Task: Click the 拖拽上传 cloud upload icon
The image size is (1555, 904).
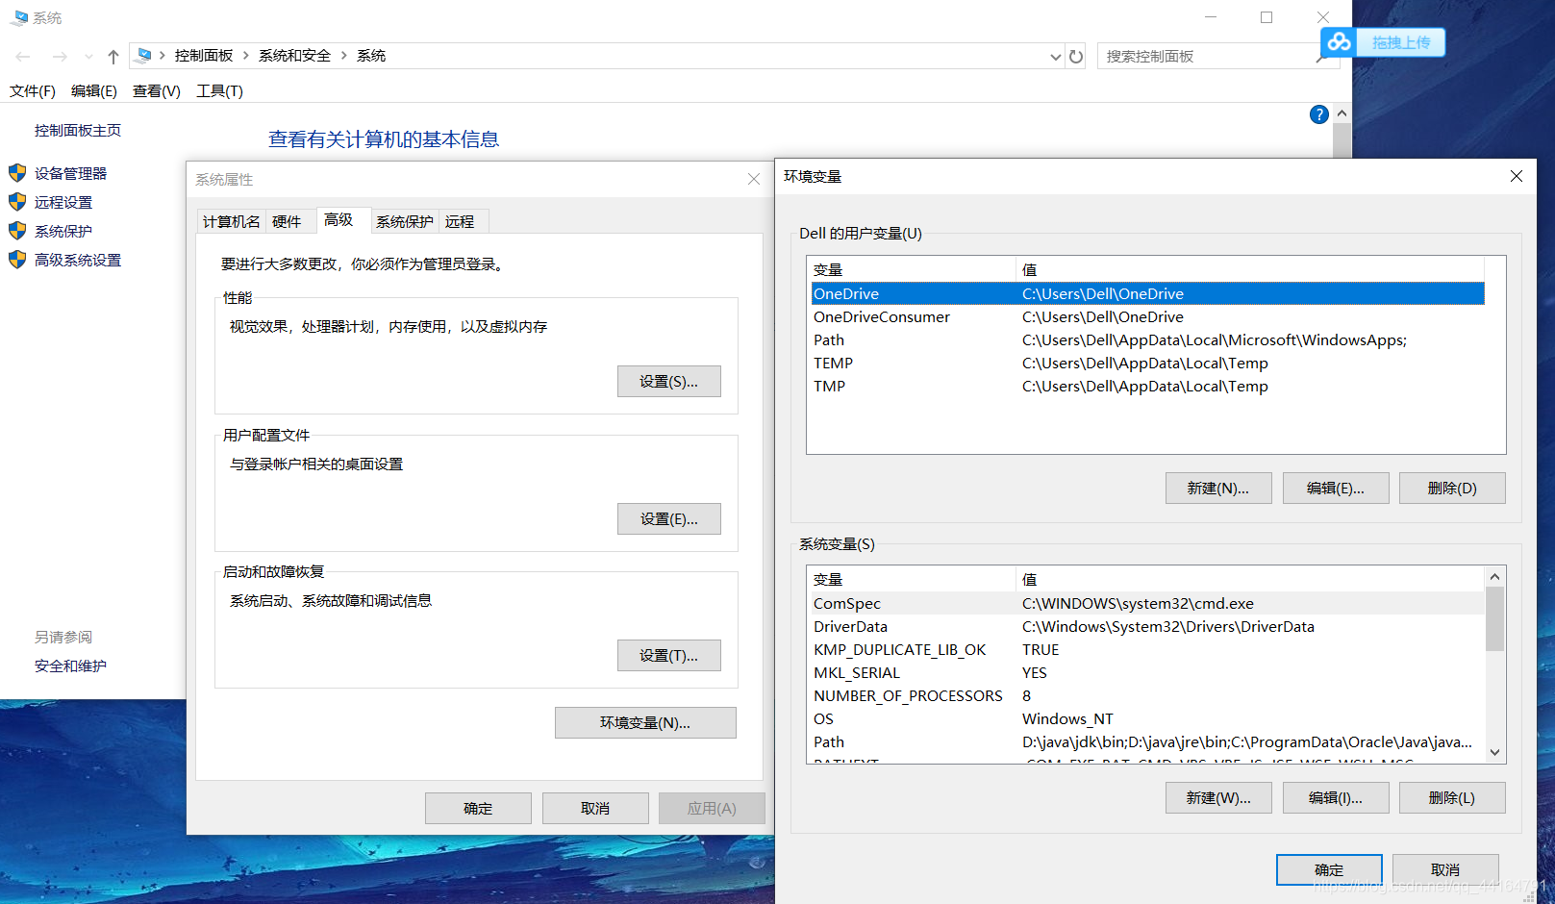Action: [x=1338, y=42]
